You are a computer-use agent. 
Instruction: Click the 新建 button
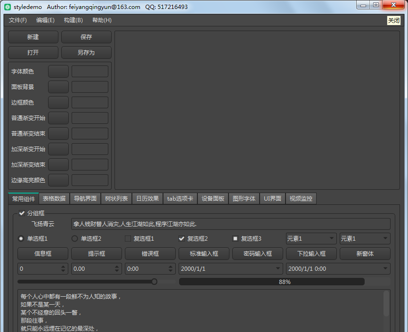33,37
